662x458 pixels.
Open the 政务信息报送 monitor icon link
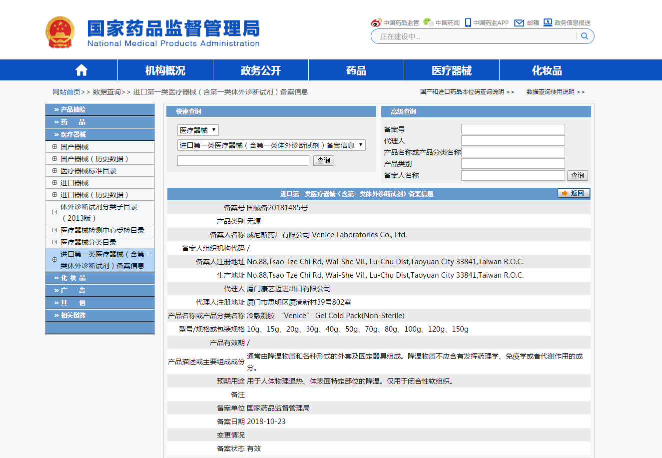coord(548,22)
